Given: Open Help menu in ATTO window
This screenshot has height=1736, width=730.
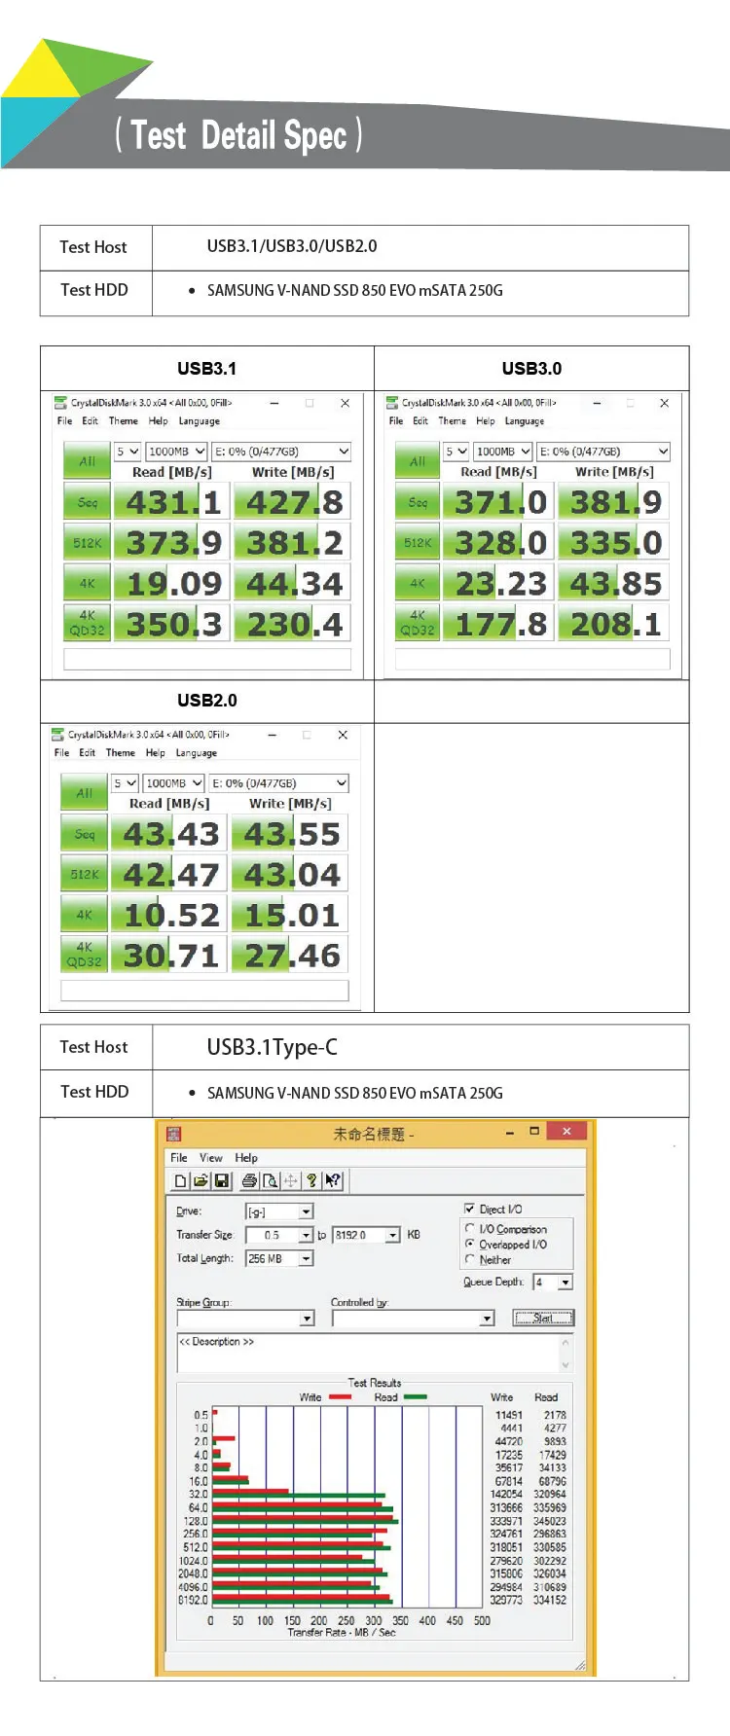Looking at the screenshot, I should [246, 1158].
